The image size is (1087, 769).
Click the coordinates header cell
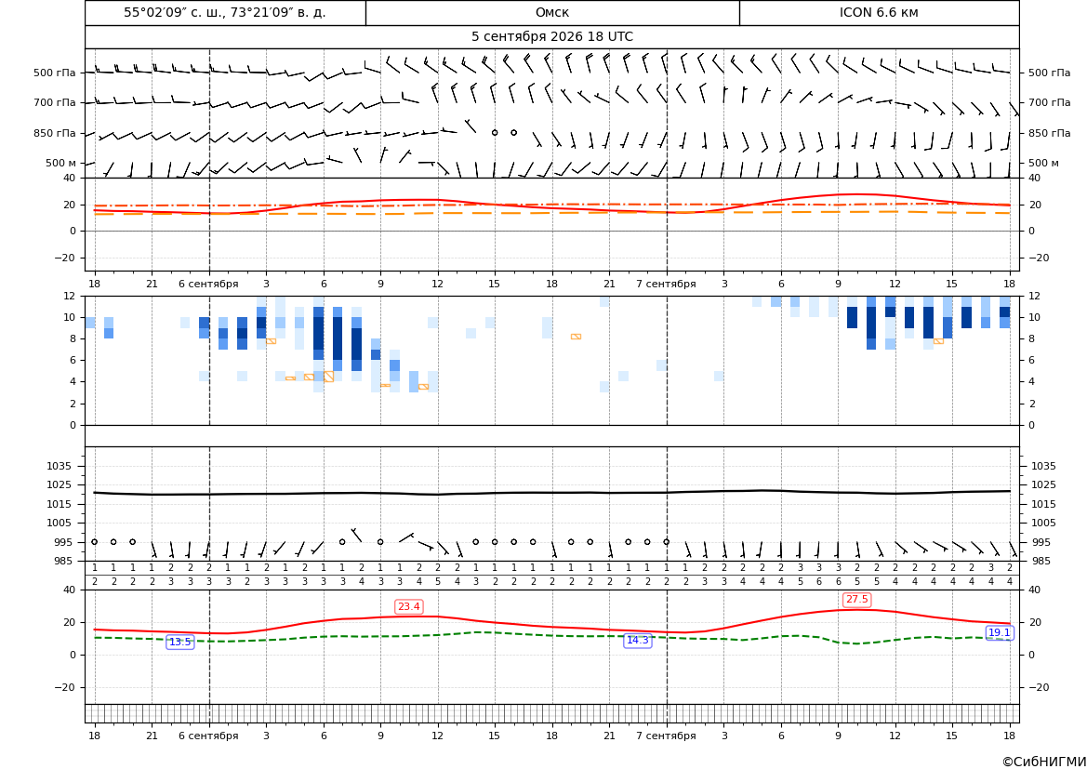tap(225, 13)
